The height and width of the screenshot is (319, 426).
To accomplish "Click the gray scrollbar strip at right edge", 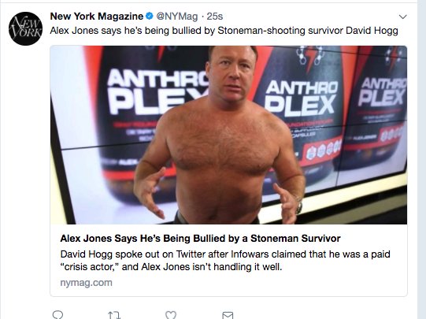I will point(421,159).
